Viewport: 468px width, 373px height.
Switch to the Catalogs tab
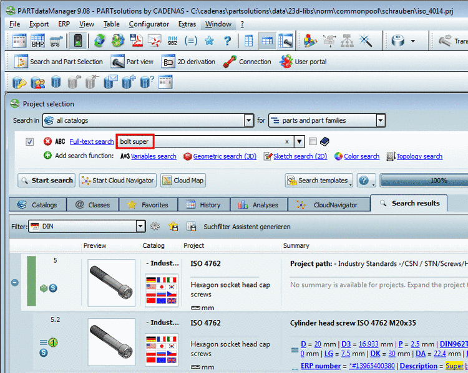[37, 205]
